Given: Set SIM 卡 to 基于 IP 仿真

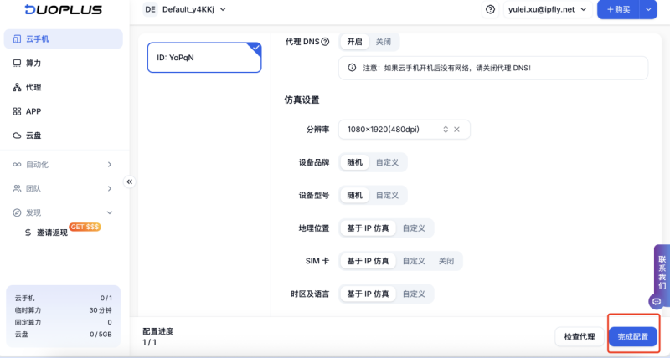Looking at the screenshot, I should coord(368,261).
